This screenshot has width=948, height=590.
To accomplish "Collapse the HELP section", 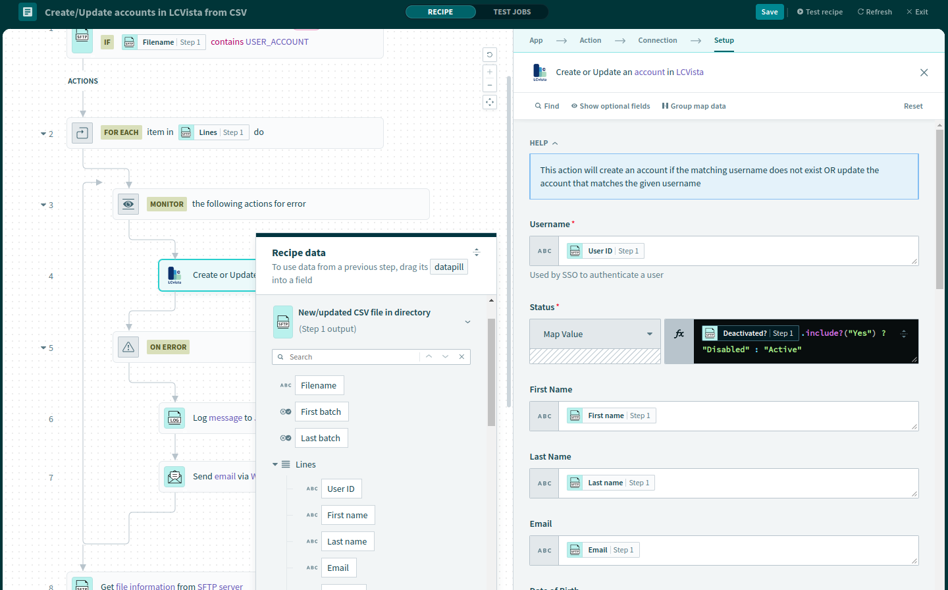I will (x=555, y=142).
